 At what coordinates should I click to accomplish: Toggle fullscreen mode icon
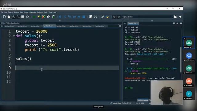tap(95, 17)
